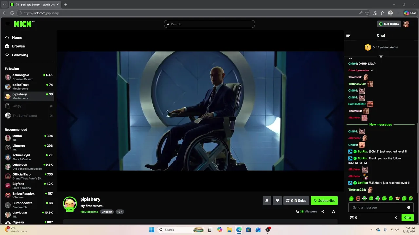Open schneckyirl recommended channel

[29, 157]
